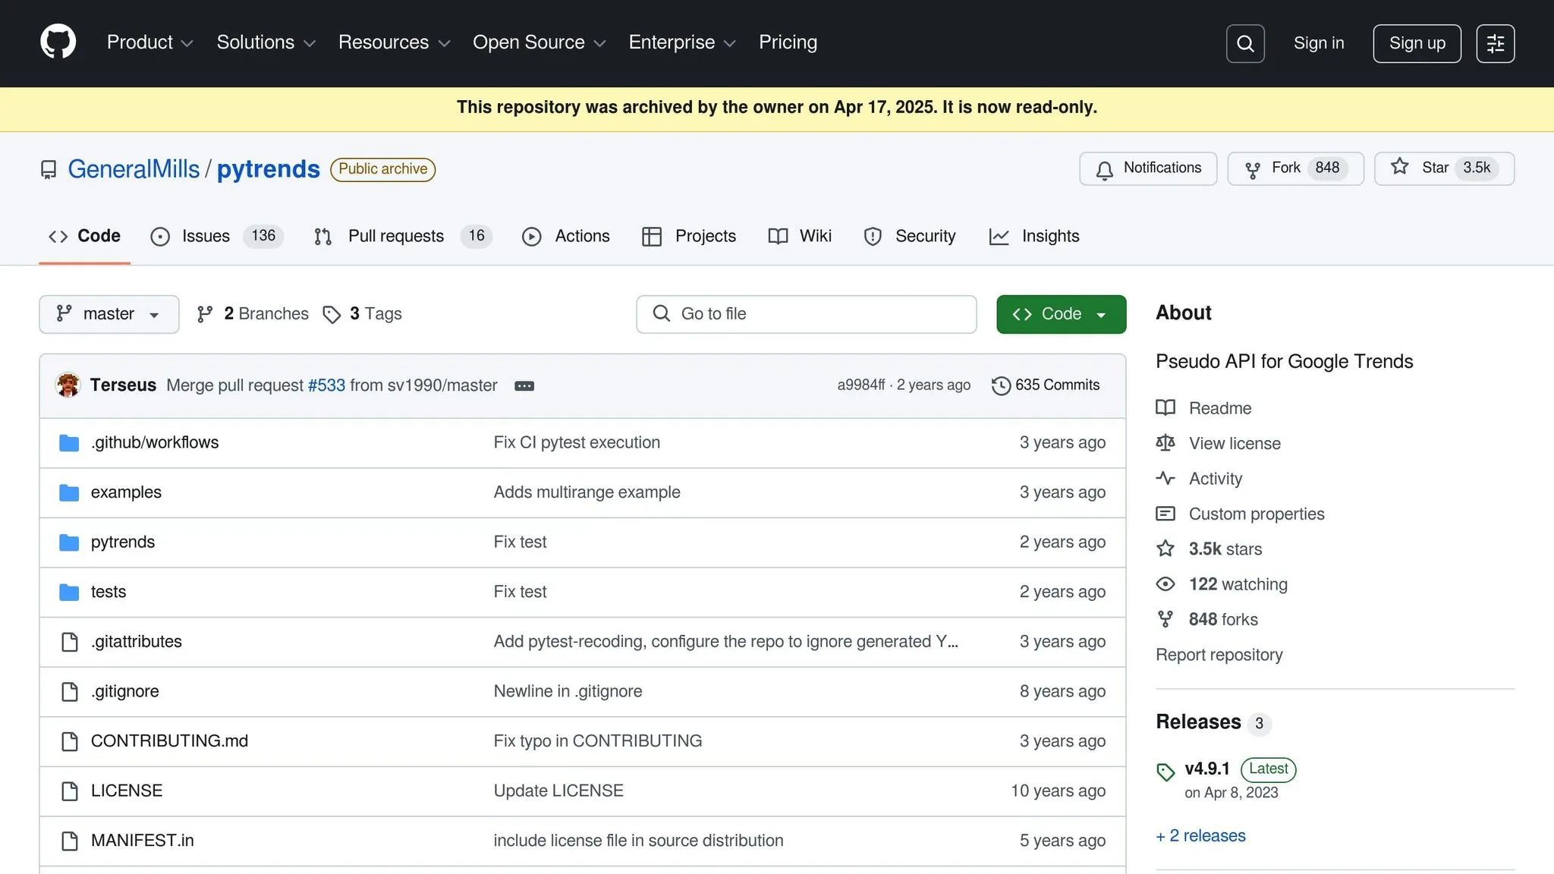
Task: Switch to the Issues tab
Action: tap(216, 236)
